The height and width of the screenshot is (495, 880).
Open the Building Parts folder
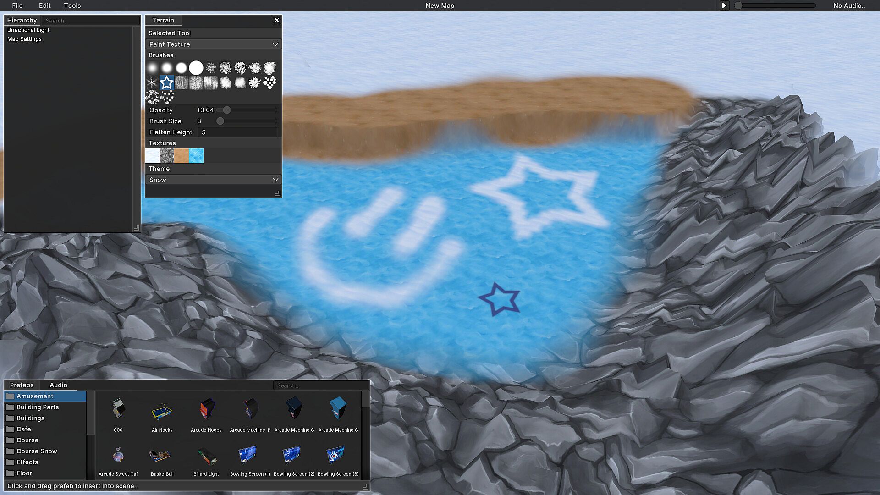(38, 407)
